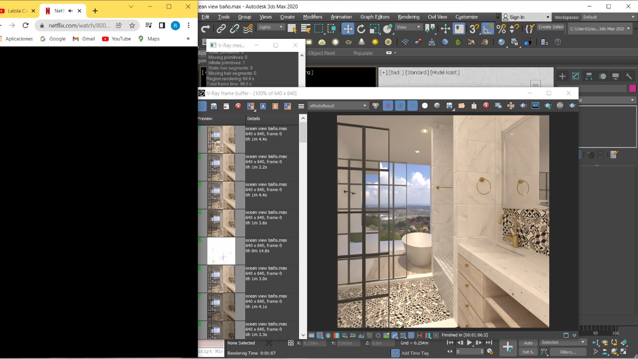This screenshot has height=359, width=638.
Task: Open the Modifiers menu
Action: (313, 17)
